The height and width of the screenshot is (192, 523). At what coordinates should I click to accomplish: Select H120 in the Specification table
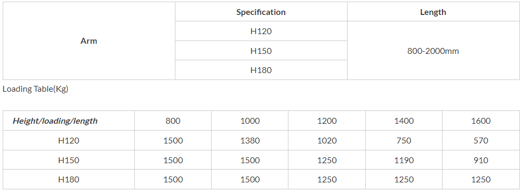pyautogui.click(x=261, y=31)
